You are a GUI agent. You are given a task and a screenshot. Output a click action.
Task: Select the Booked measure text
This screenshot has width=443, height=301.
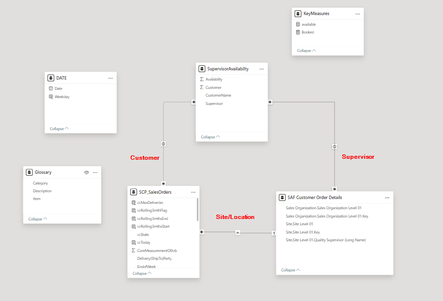pyautogui.click(x=308, y=32)
